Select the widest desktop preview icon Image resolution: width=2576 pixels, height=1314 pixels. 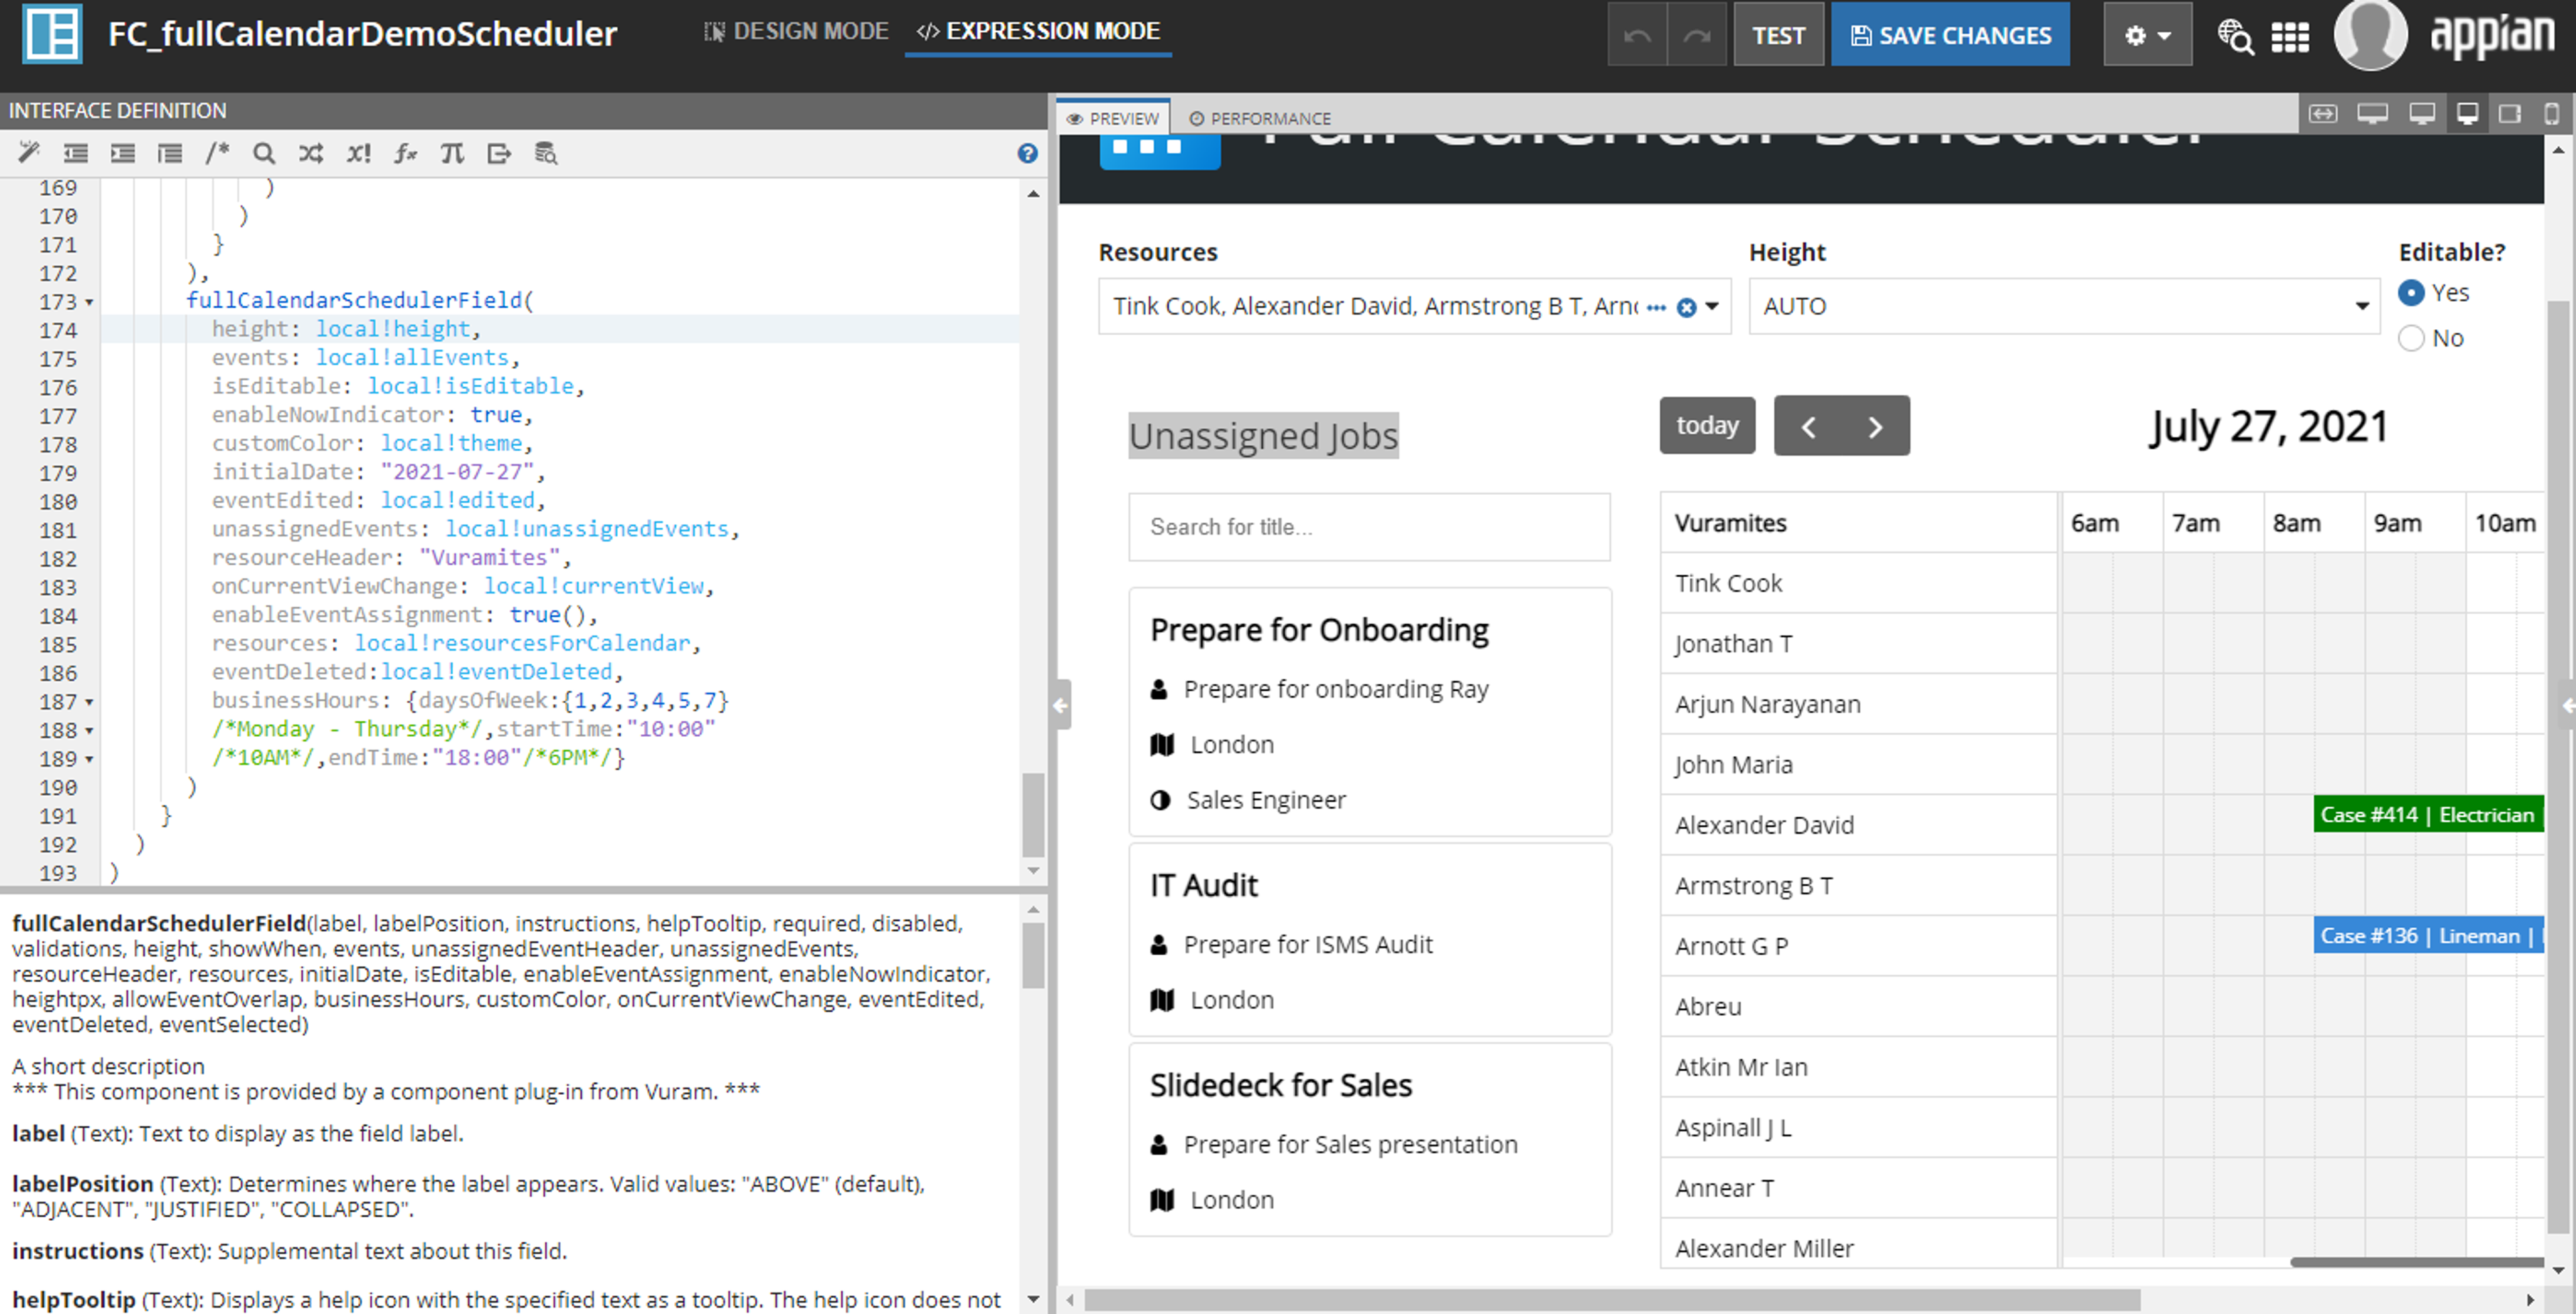coord(2372,114)
